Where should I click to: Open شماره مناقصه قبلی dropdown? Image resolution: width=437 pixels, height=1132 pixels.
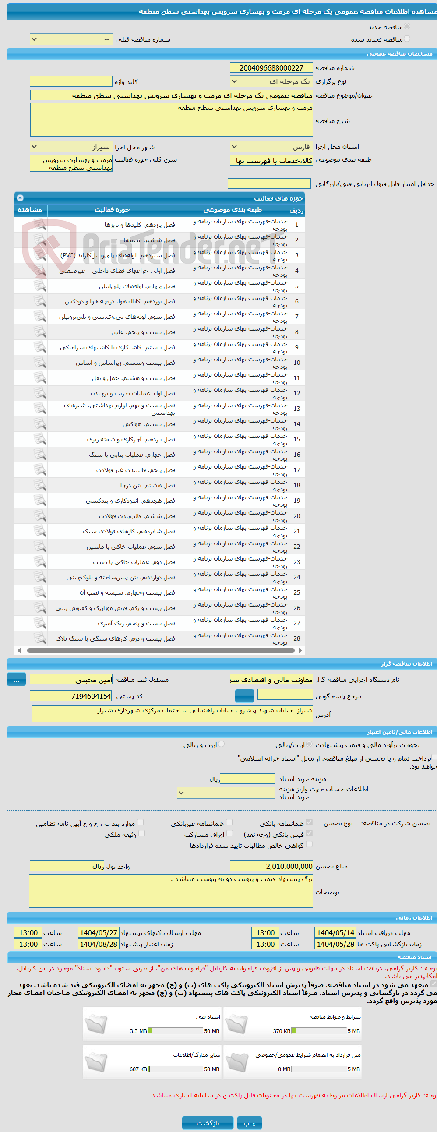point(71,39)
